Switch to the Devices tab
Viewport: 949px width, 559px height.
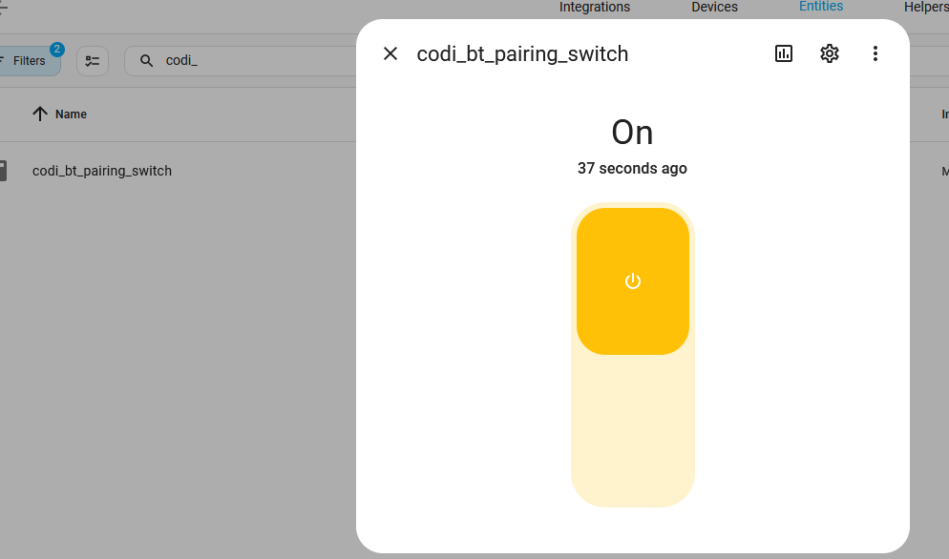click(x=714, y=8)
